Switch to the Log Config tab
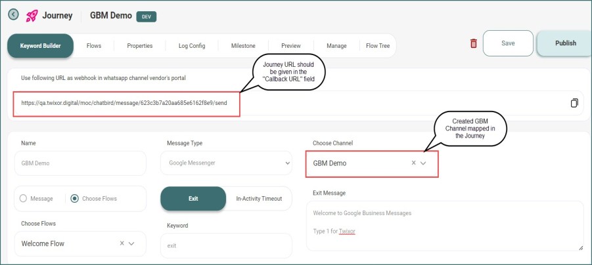Image resolution: width=592 pixels, height=265 pixels. coord(192,46)
